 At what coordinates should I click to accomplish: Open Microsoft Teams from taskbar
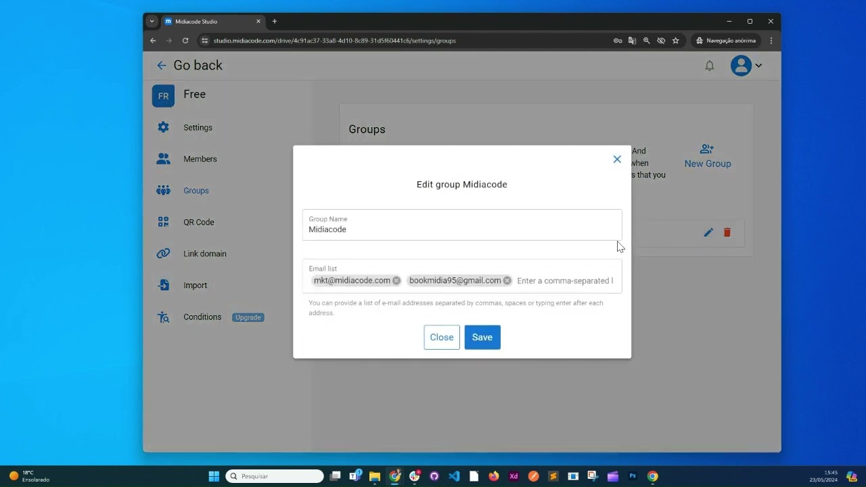[355, 476]
